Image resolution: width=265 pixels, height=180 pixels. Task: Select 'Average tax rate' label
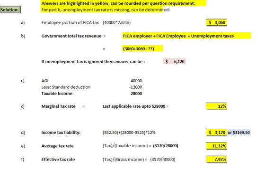(57, 146)
